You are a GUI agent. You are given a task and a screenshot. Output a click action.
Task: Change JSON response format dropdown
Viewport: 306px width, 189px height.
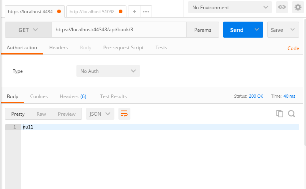(100, 114)
